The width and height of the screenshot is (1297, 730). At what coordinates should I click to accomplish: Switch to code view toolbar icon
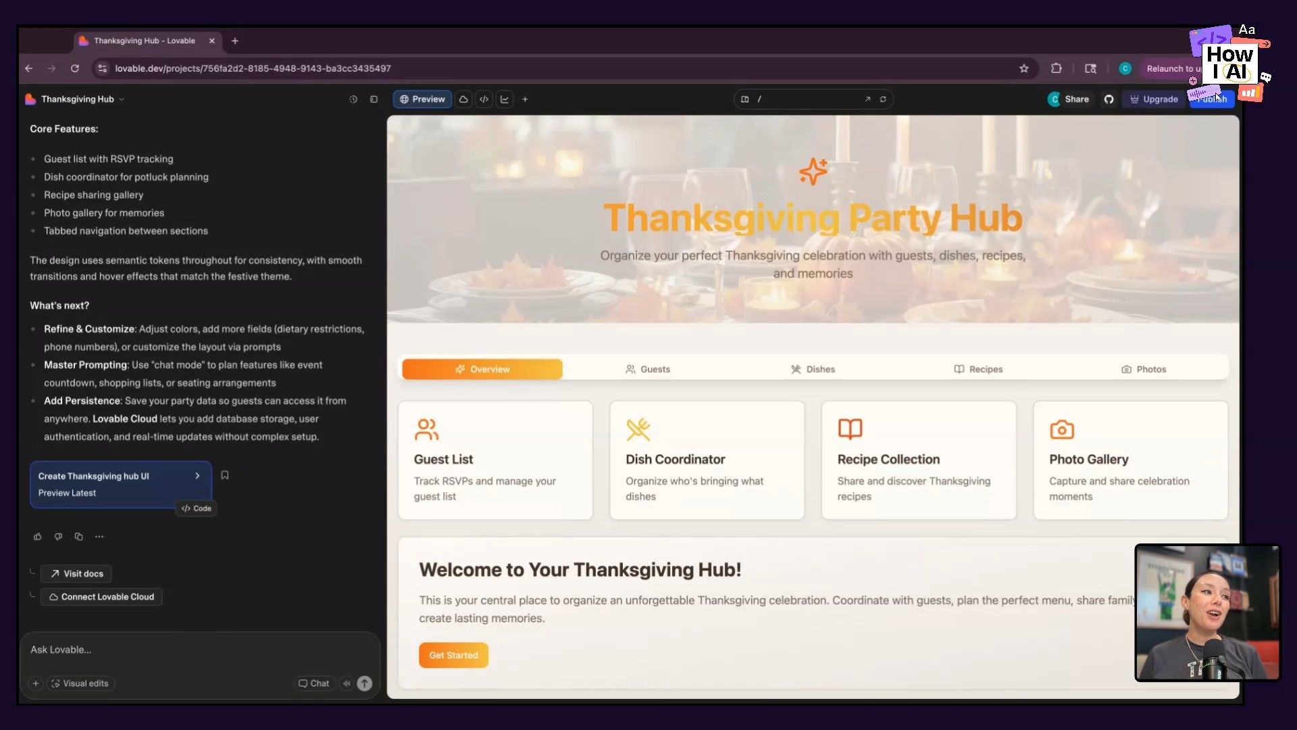point(484,99)
